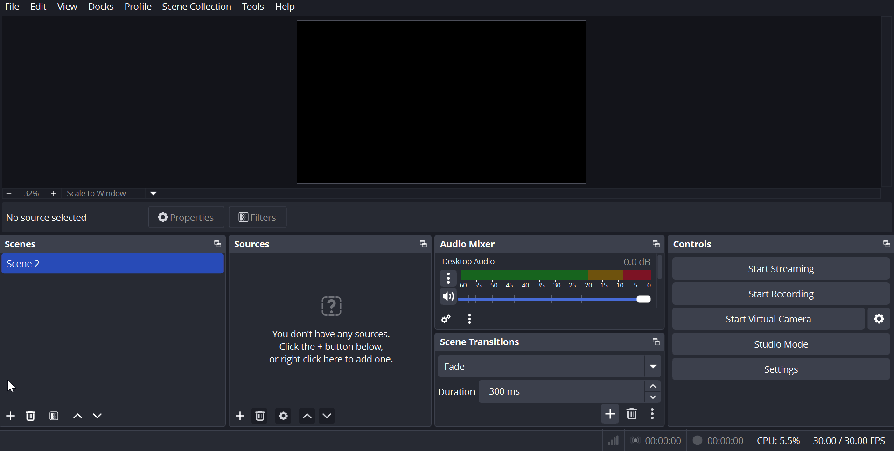Click Start Streaming button
894x451 pixels.
[x=781, y=269]
